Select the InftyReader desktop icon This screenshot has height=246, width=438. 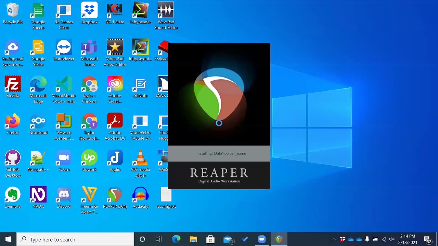[x=140, y=14]
